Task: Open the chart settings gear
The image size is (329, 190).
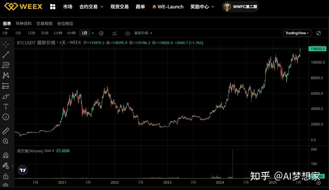Action: 101,33
